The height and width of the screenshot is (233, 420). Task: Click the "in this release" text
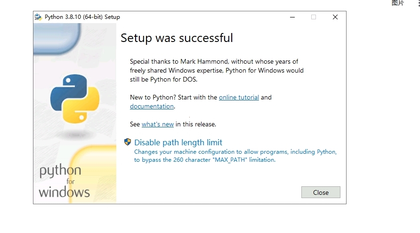point(196,125)
